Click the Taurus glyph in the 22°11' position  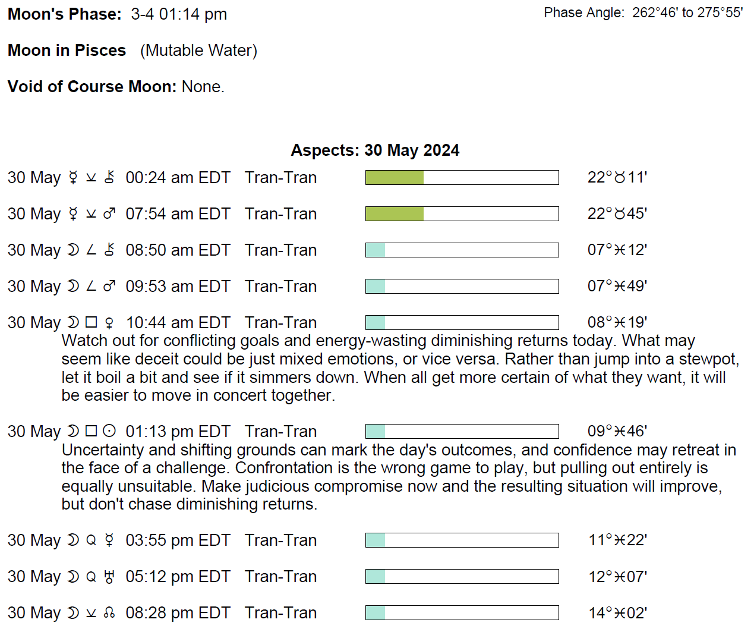tap(620, 178)
